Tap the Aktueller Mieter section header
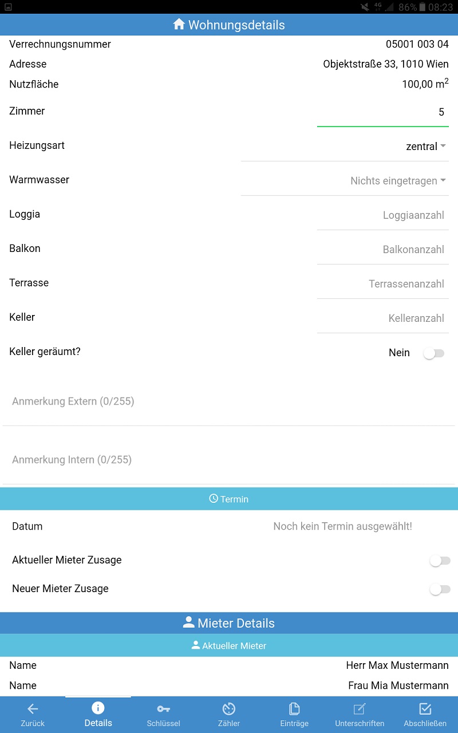458x733 pixels. (x=229, y=645)
